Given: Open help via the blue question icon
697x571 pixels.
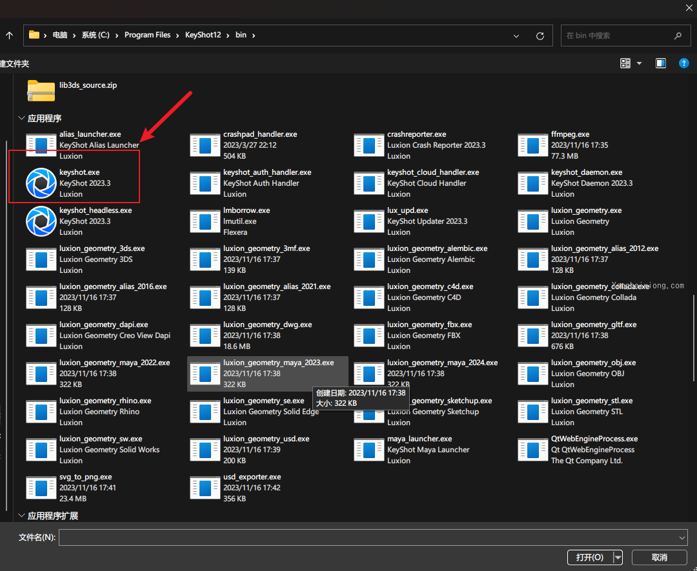Looking at the screenshot, I should point(683,63).
